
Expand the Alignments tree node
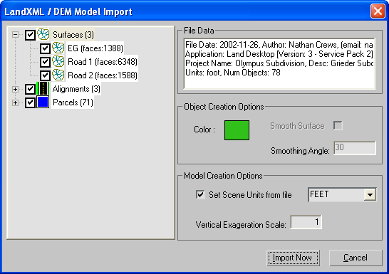click(15, 89)
